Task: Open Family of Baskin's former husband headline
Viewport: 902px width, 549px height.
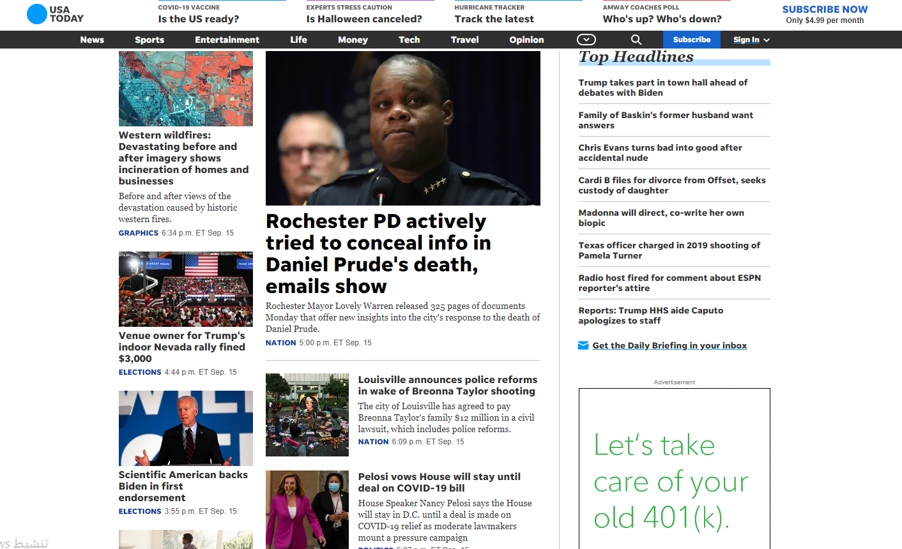Action: coord(666,120)
